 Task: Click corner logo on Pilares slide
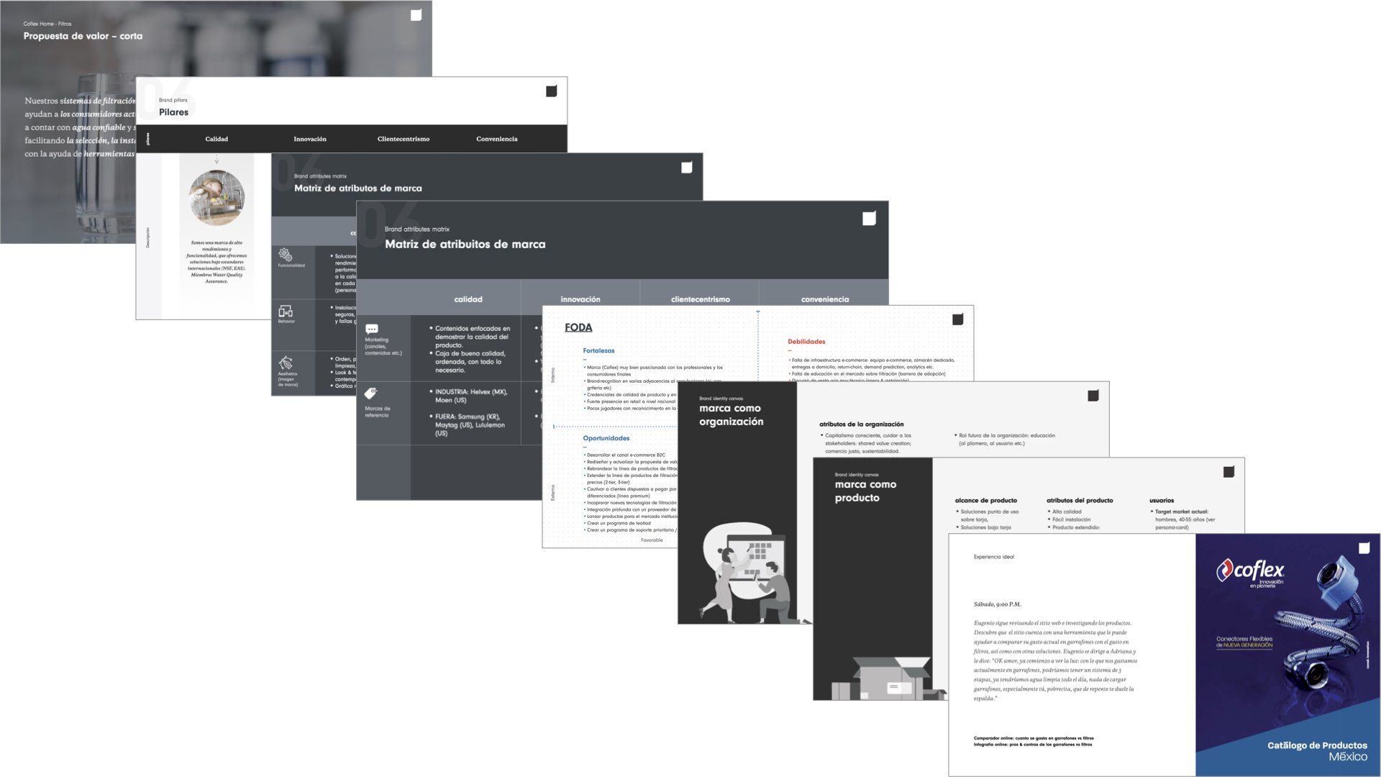pyautogui.click(x=551, y=91)
